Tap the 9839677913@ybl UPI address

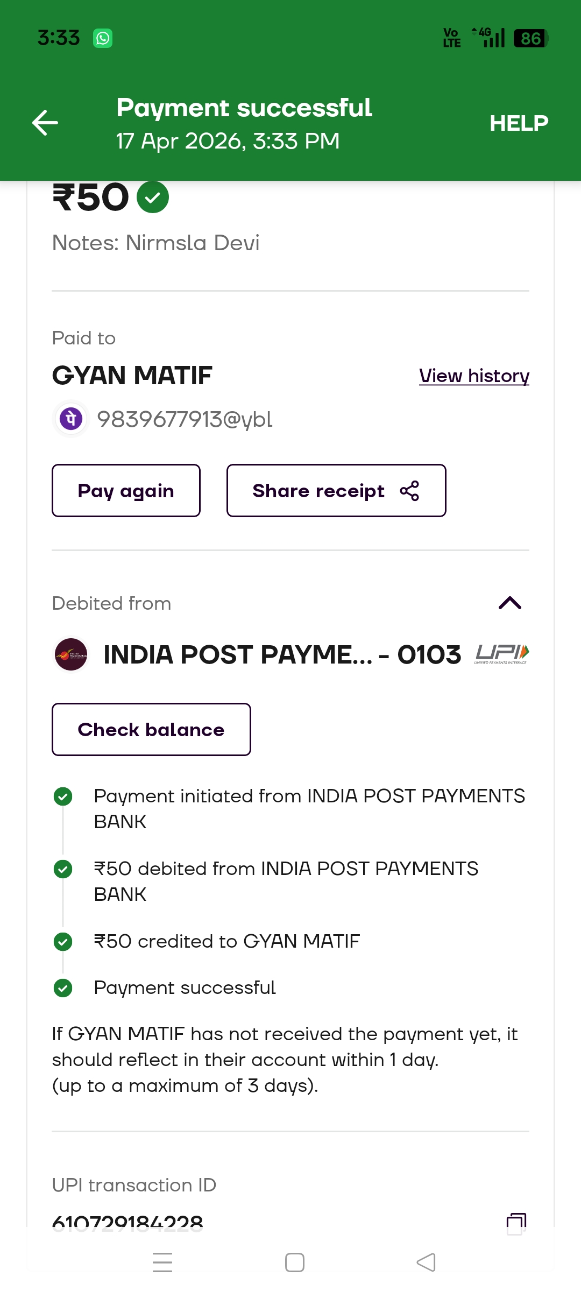[x=185, y=419]
